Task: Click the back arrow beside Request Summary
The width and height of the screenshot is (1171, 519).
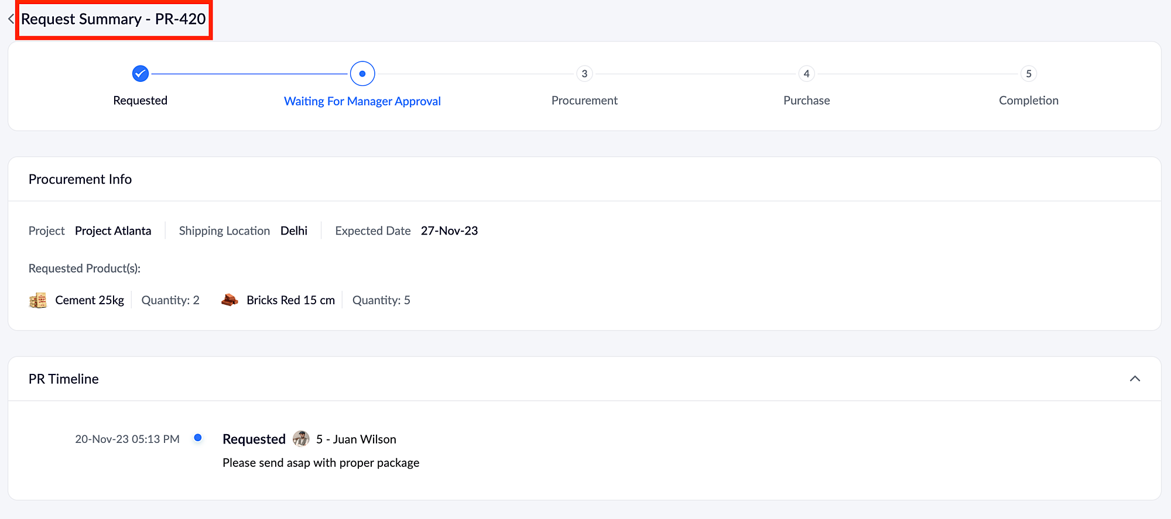Action: coord(11,19)
